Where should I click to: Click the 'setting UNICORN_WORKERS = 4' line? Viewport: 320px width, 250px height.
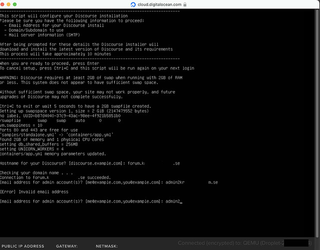coord(31,149)
